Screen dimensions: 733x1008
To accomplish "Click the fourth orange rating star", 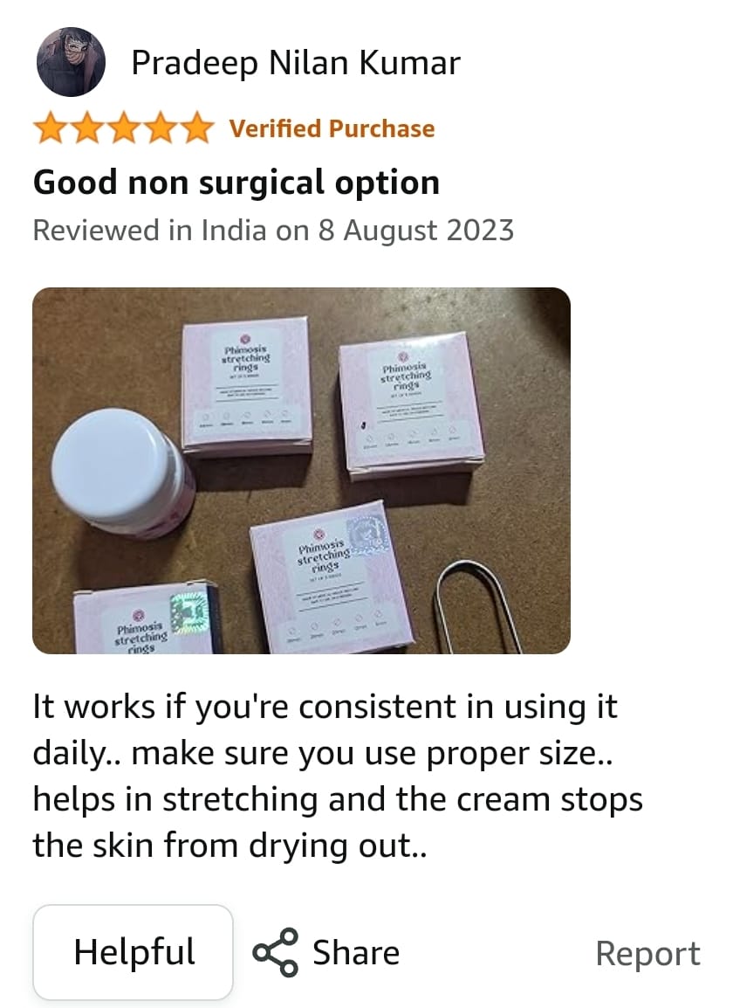I will pyautogui.click(x=161, y=128).
